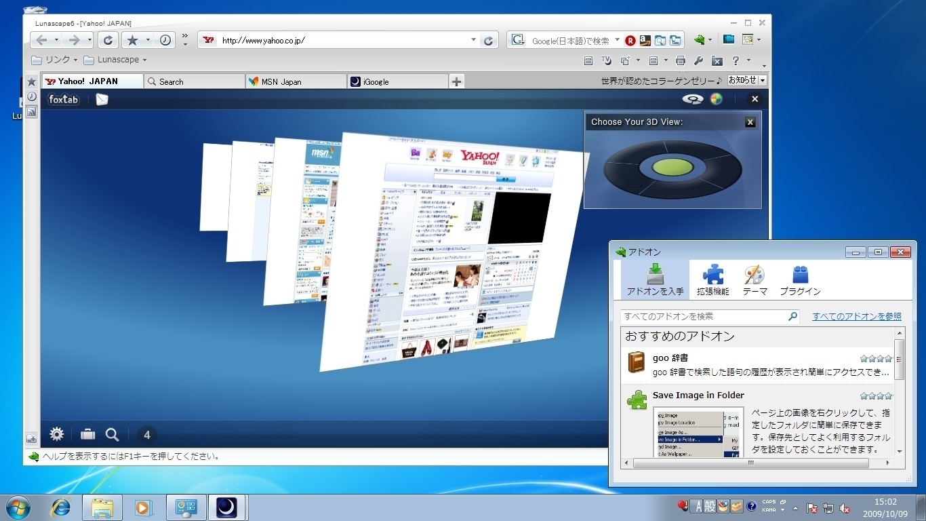926x521 pixels.
Task: Close the FoxTab overlay with X
Action: [754, 99]
